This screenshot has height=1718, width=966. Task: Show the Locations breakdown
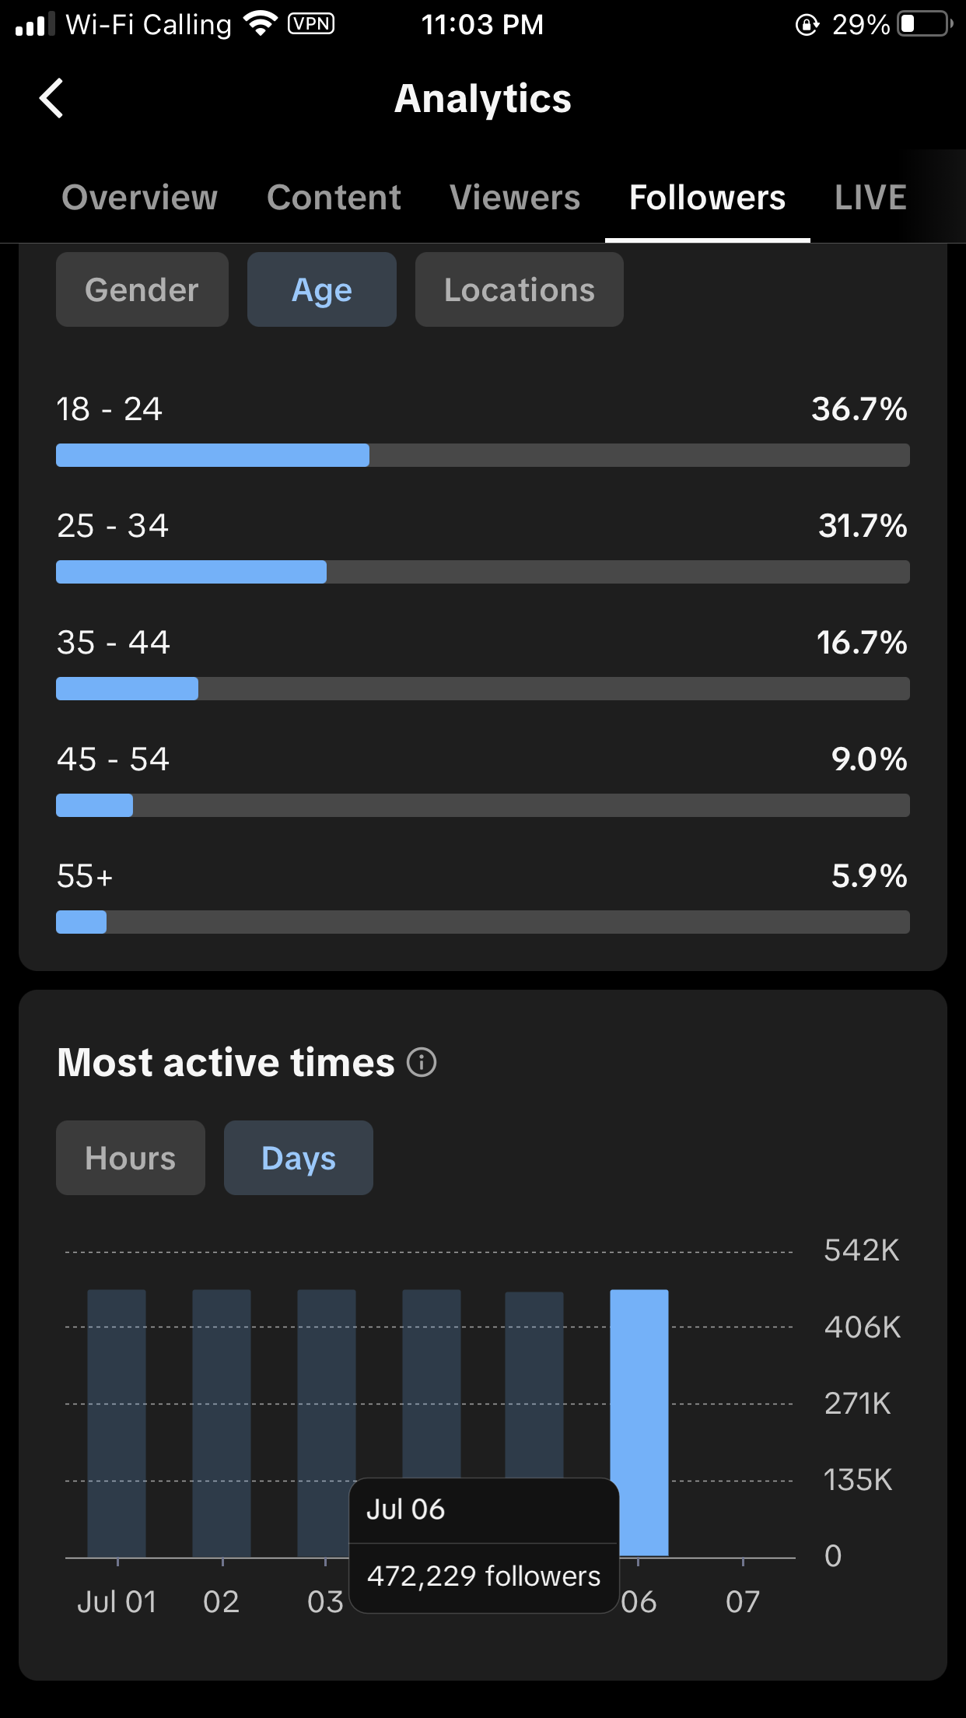click(519, 289)
